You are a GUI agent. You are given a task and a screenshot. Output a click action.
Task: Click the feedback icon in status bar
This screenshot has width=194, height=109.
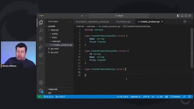[184, 97]
